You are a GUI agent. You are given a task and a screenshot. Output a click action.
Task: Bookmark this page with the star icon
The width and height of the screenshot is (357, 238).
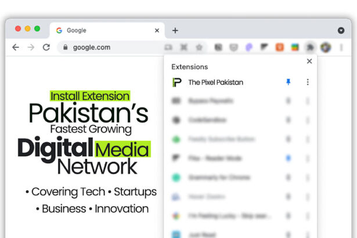(199, 48)
